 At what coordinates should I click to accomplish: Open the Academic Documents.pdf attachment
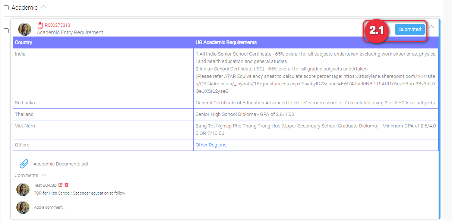[61, 164]
